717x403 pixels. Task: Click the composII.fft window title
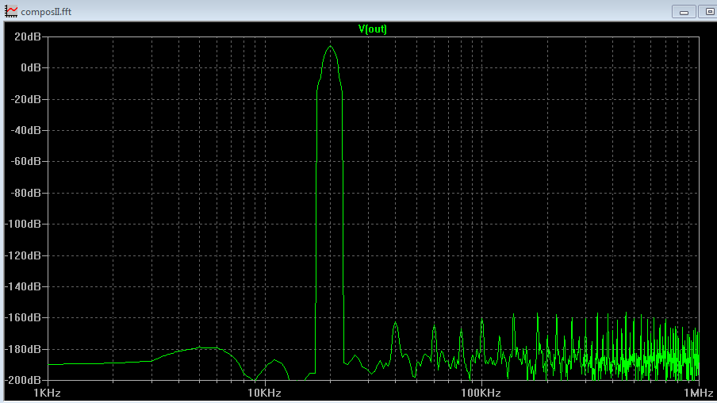click(46, 11)
